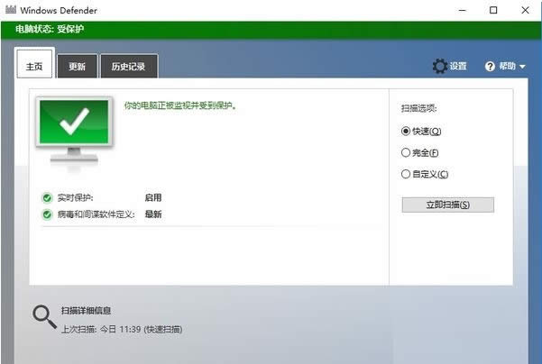
Task: Expand the 帮助 dropdown arrow
Action: click(x=524, y=67)
